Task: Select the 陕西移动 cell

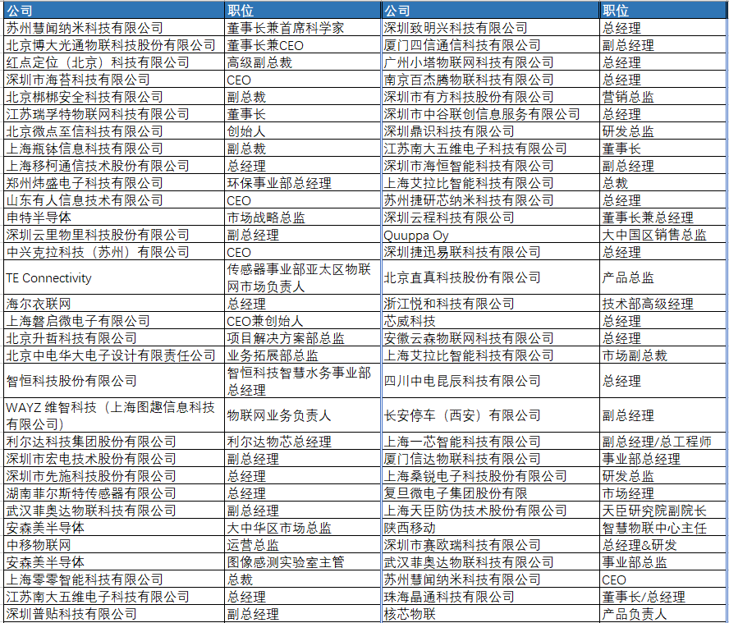Action: pyautogui.click(x=490, y=528)
